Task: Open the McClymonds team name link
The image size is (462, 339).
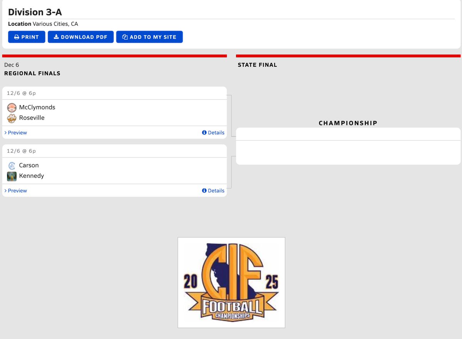Action: (37, 107)
